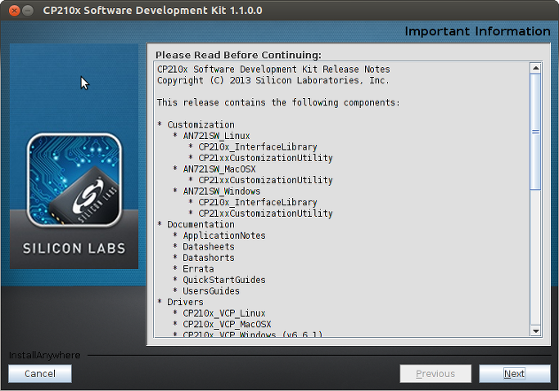Select the '* Drivers' line
Screen dimensions: 559x391
click(x=180, y=302)
